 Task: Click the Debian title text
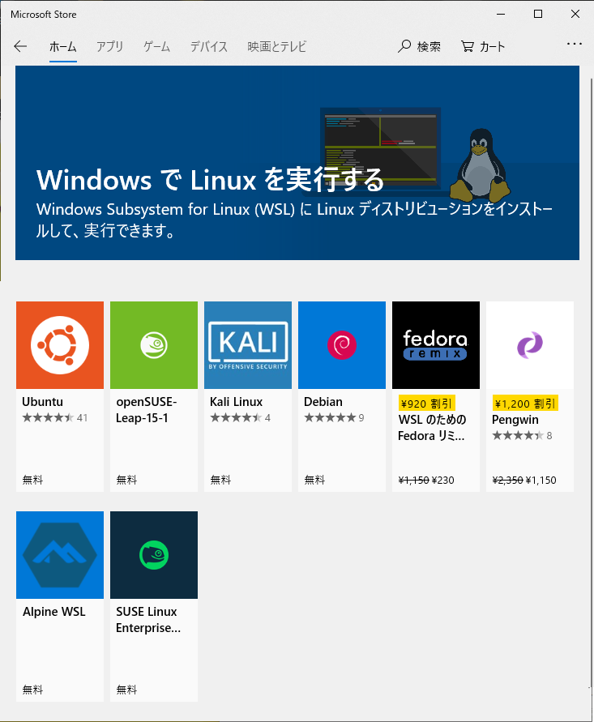pos(323,402)
